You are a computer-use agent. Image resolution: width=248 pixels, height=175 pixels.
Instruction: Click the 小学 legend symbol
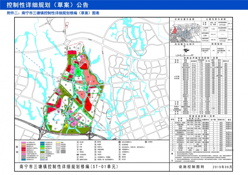click(x=78, y=144)
